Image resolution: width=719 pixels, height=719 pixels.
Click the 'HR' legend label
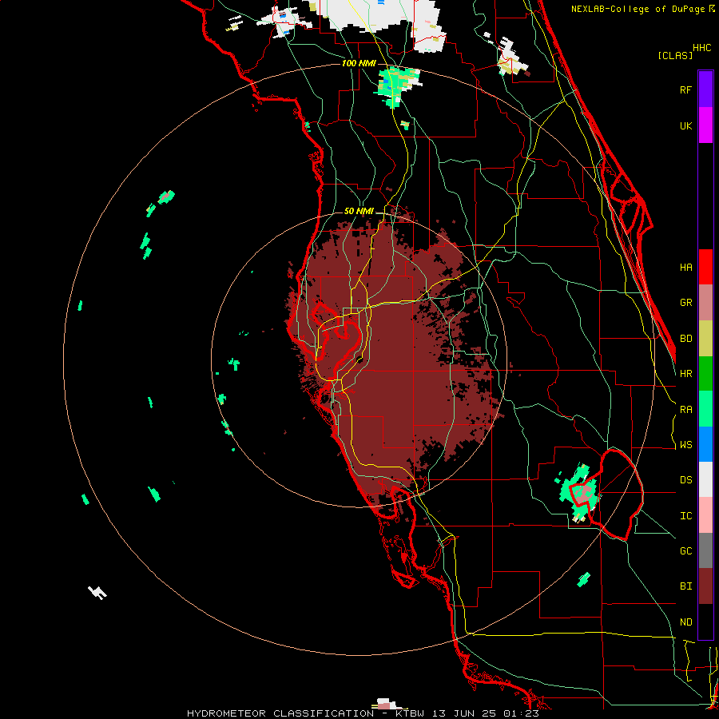coord(685,374)
